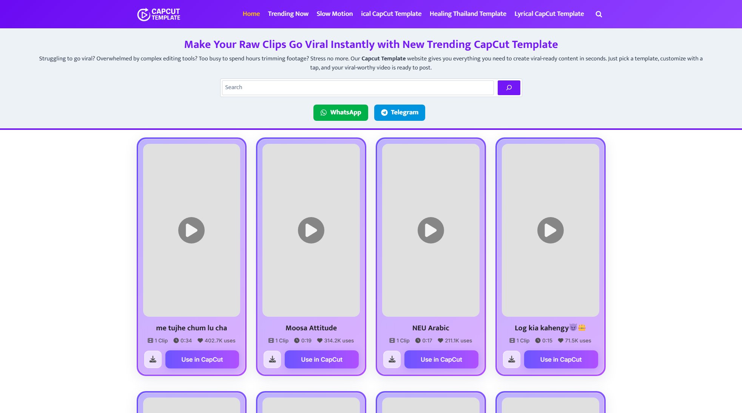Download the Log kia kahengy template

(512, 359)
